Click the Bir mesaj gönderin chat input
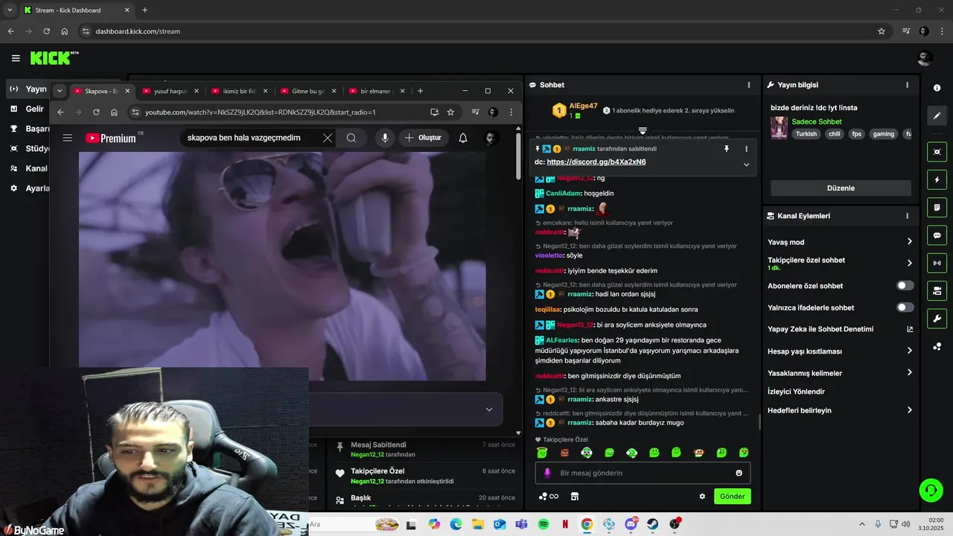The width and height of the screenshot is (953, 536). (643, 473)
